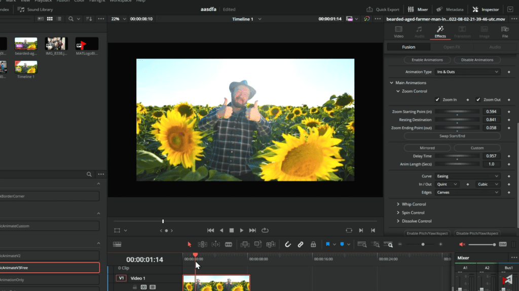Viewport: 519px width, 291px height.
Task: Toggle the DIM audio button
Action: pos(502,244)
